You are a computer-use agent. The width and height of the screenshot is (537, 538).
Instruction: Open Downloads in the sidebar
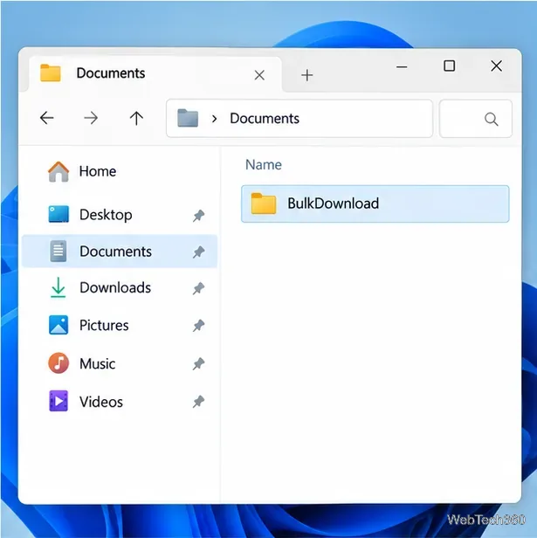click(119, 288)
